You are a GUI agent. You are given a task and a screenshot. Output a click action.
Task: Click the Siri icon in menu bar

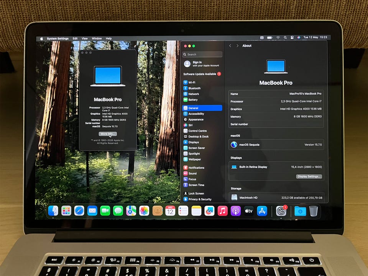(x=299, y=37)
